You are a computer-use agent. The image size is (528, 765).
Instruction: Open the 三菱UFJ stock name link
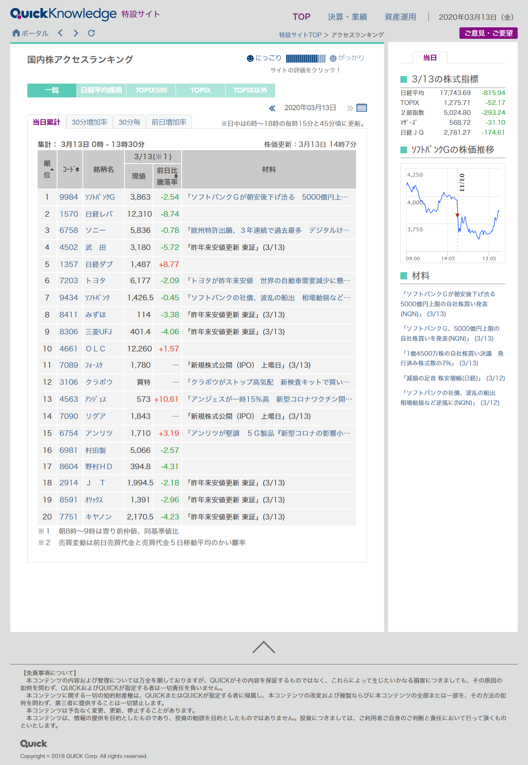[99, 332]
